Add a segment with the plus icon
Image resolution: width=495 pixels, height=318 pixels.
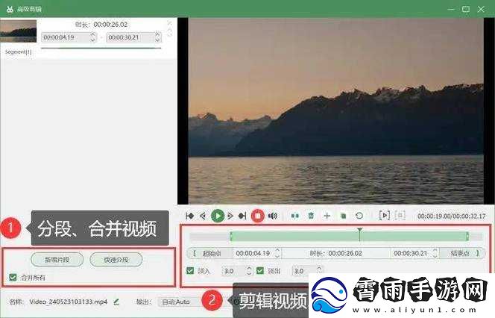[x=327, y=216]
